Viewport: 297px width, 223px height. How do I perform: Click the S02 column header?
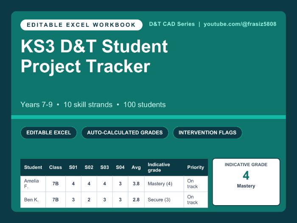point(89,167)
